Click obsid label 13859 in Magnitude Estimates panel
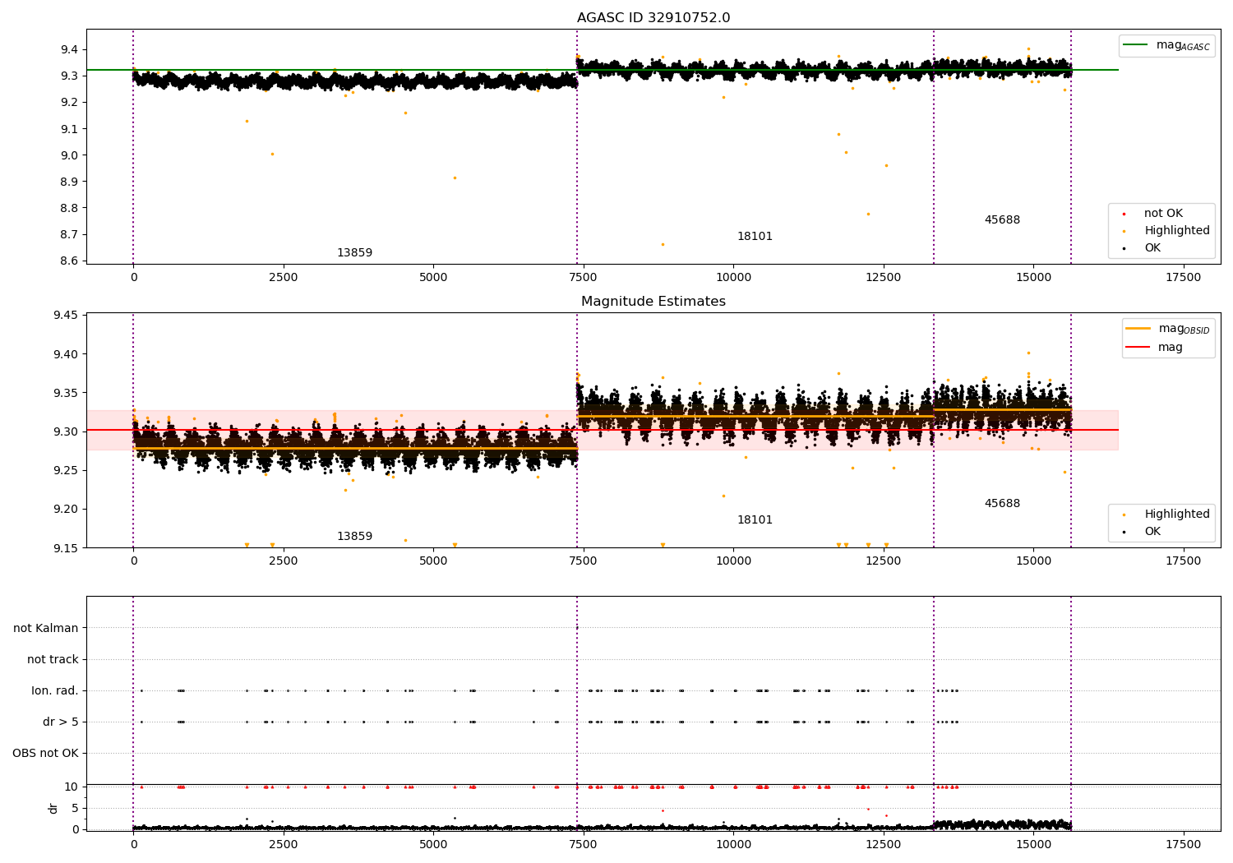The width and height of the screenshot is (1233, 863). pyautogui.click(x=354, y=537)
